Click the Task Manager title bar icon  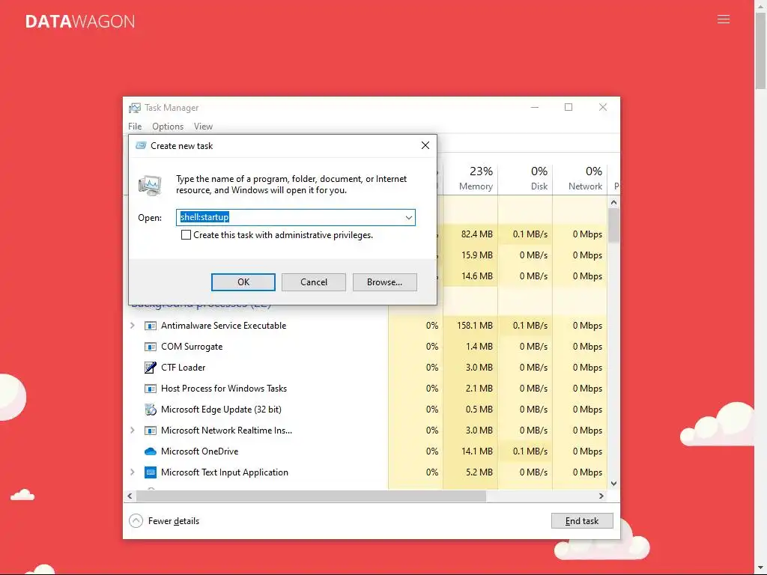pos(135,108)
